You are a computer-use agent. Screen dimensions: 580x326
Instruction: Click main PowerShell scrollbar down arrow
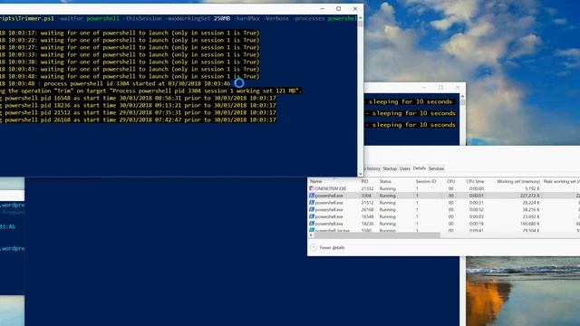(361, 174)
